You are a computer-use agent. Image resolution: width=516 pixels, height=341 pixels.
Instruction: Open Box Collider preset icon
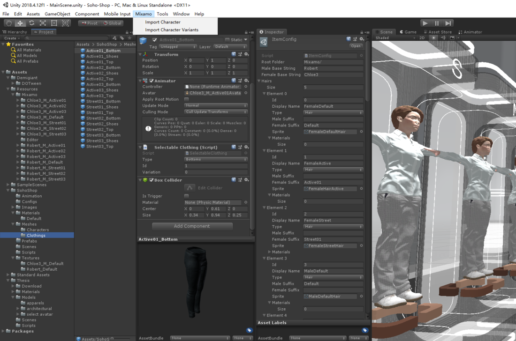(x=240, y=180)
